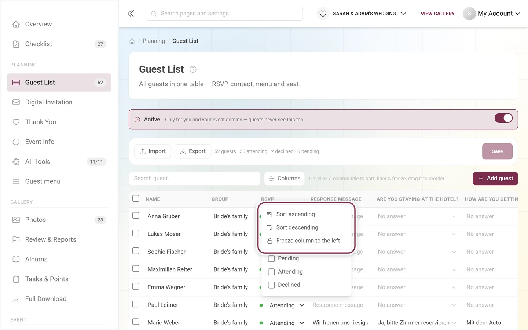Check the select-all guests checkbox
Viewport: 528px width, 330px height.
pyautogui.click(x=136, y=198)
